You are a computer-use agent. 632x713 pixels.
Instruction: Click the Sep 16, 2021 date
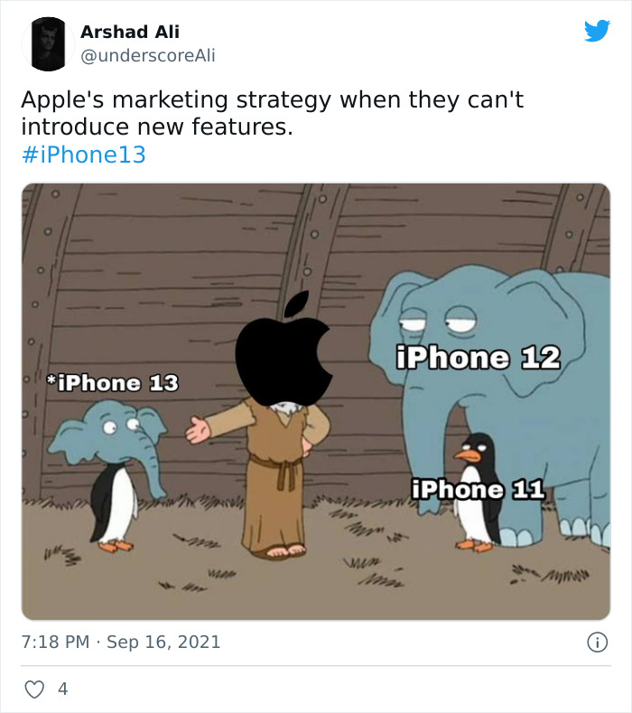(x=163, y=643)
